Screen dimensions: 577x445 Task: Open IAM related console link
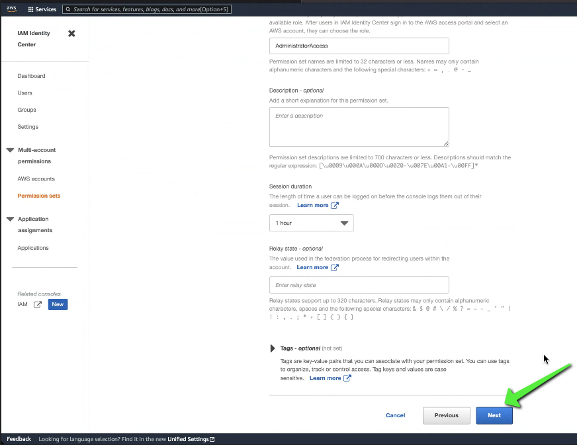(22, 305)
